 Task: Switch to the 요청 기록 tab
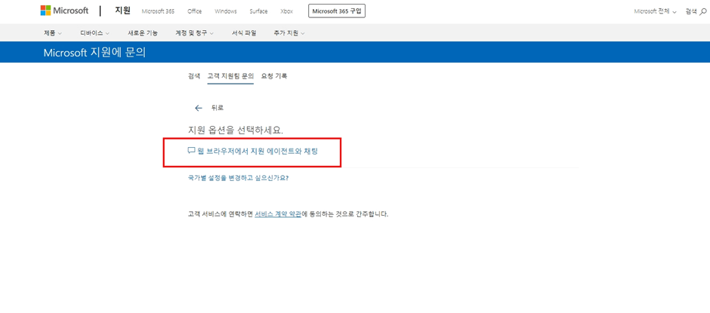tap(274, 76)
